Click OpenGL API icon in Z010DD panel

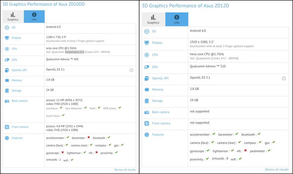[7, 70]
